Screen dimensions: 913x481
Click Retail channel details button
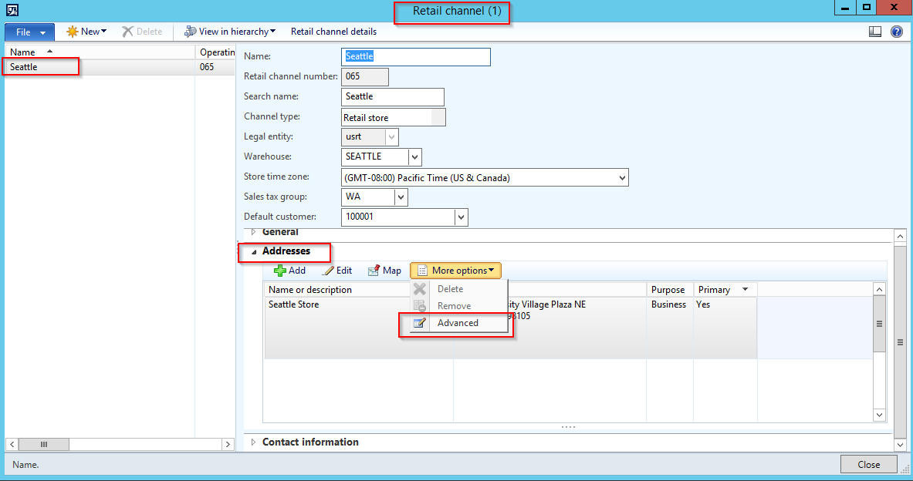tap(333, 32)
